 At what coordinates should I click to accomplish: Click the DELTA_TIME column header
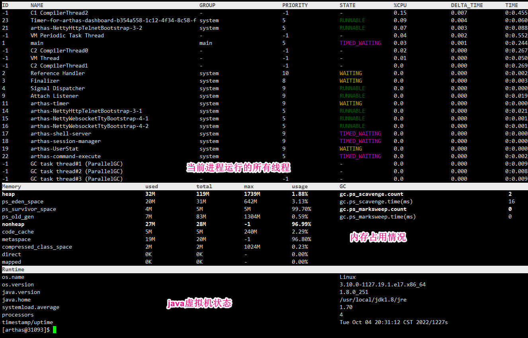coord(467,5)
